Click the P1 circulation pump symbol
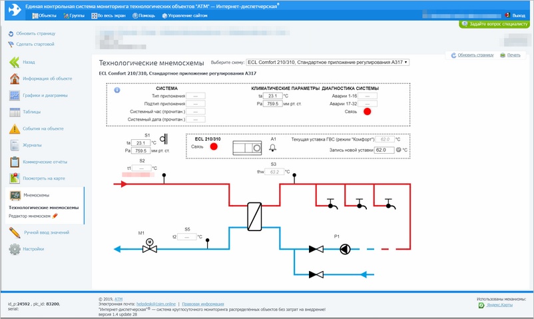The image size is (534, 319). (345, 250)
